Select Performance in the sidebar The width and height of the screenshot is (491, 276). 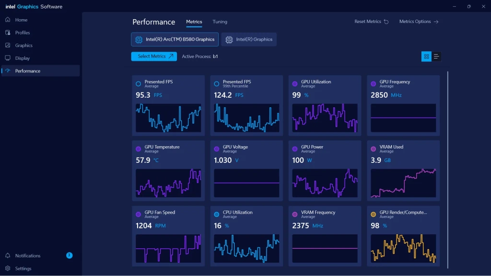point(40,71)
